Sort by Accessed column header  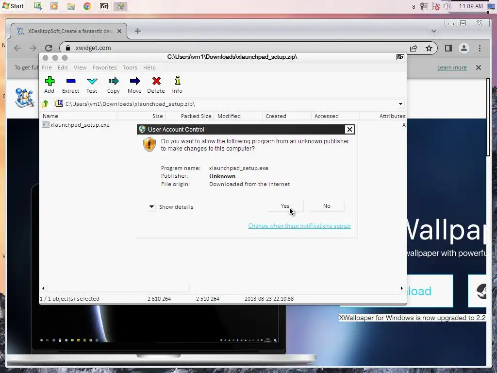pyautogui.click(x=335, y=116)
